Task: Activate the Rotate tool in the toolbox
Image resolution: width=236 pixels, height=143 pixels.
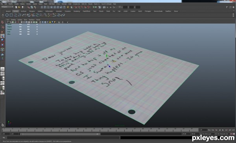Action: point(2,41)
